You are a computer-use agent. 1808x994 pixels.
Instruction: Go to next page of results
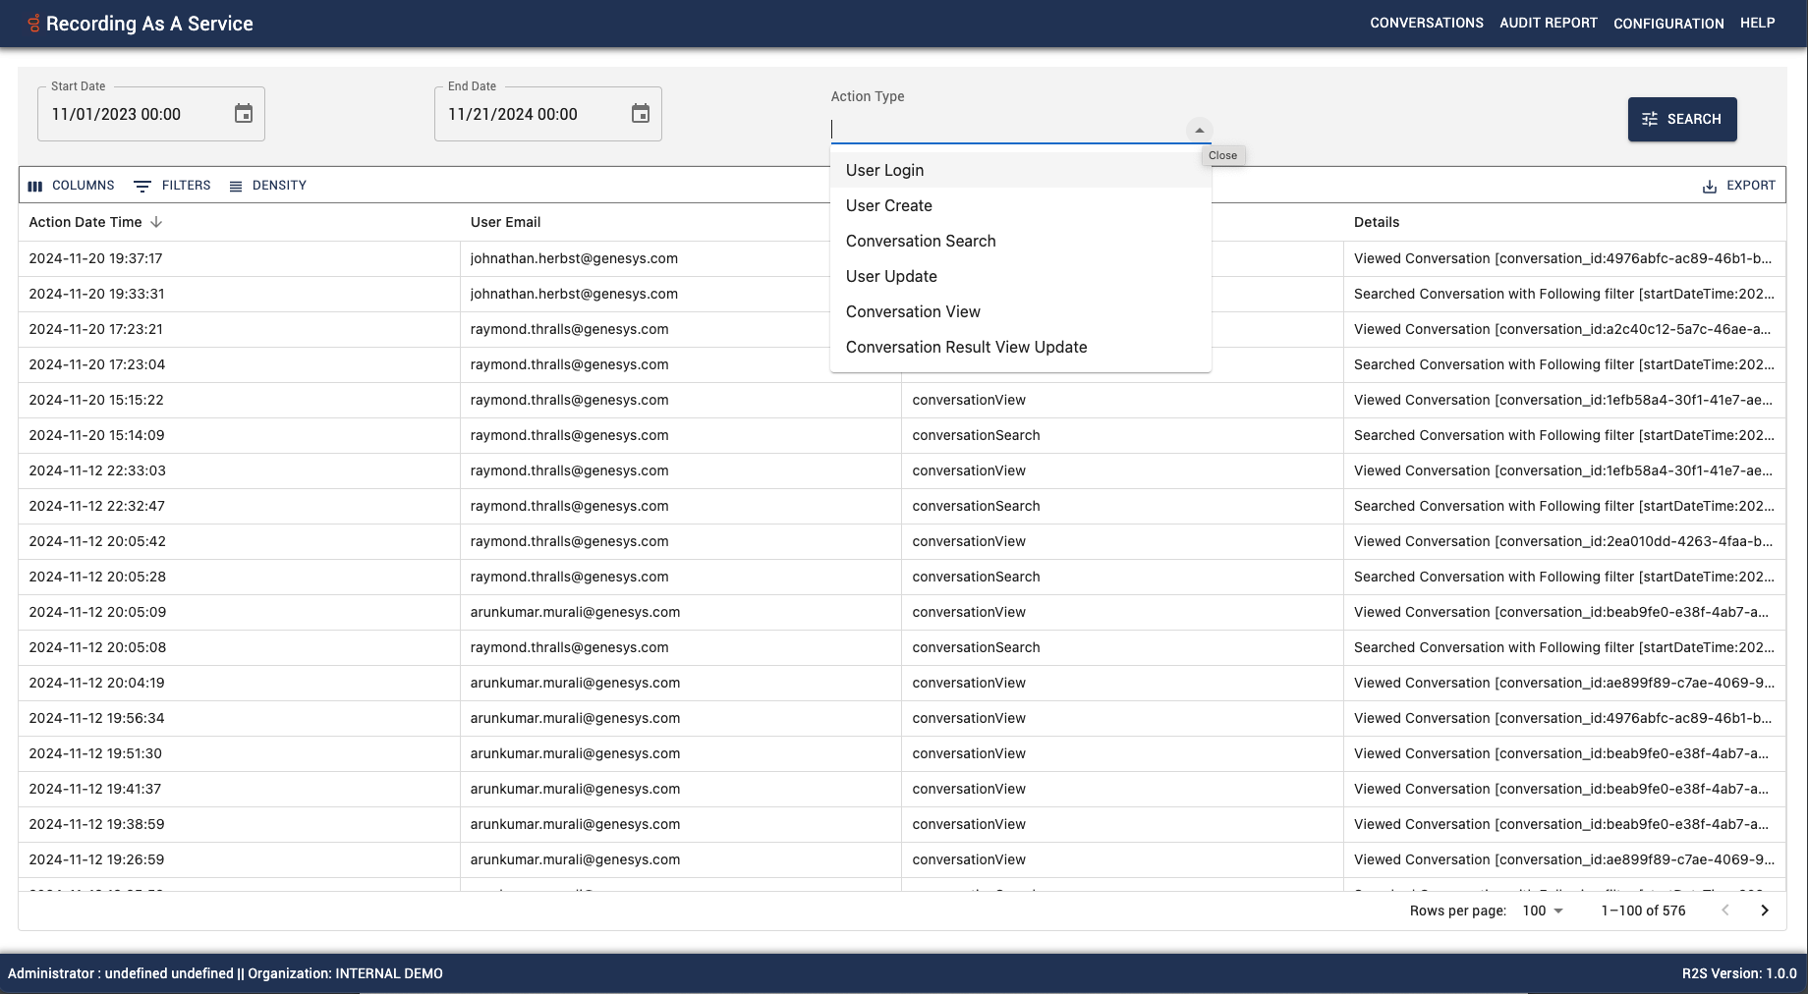click(1765, 911)
